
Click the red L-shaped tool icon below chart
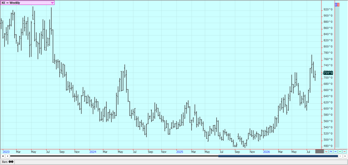tap(326, 151)
